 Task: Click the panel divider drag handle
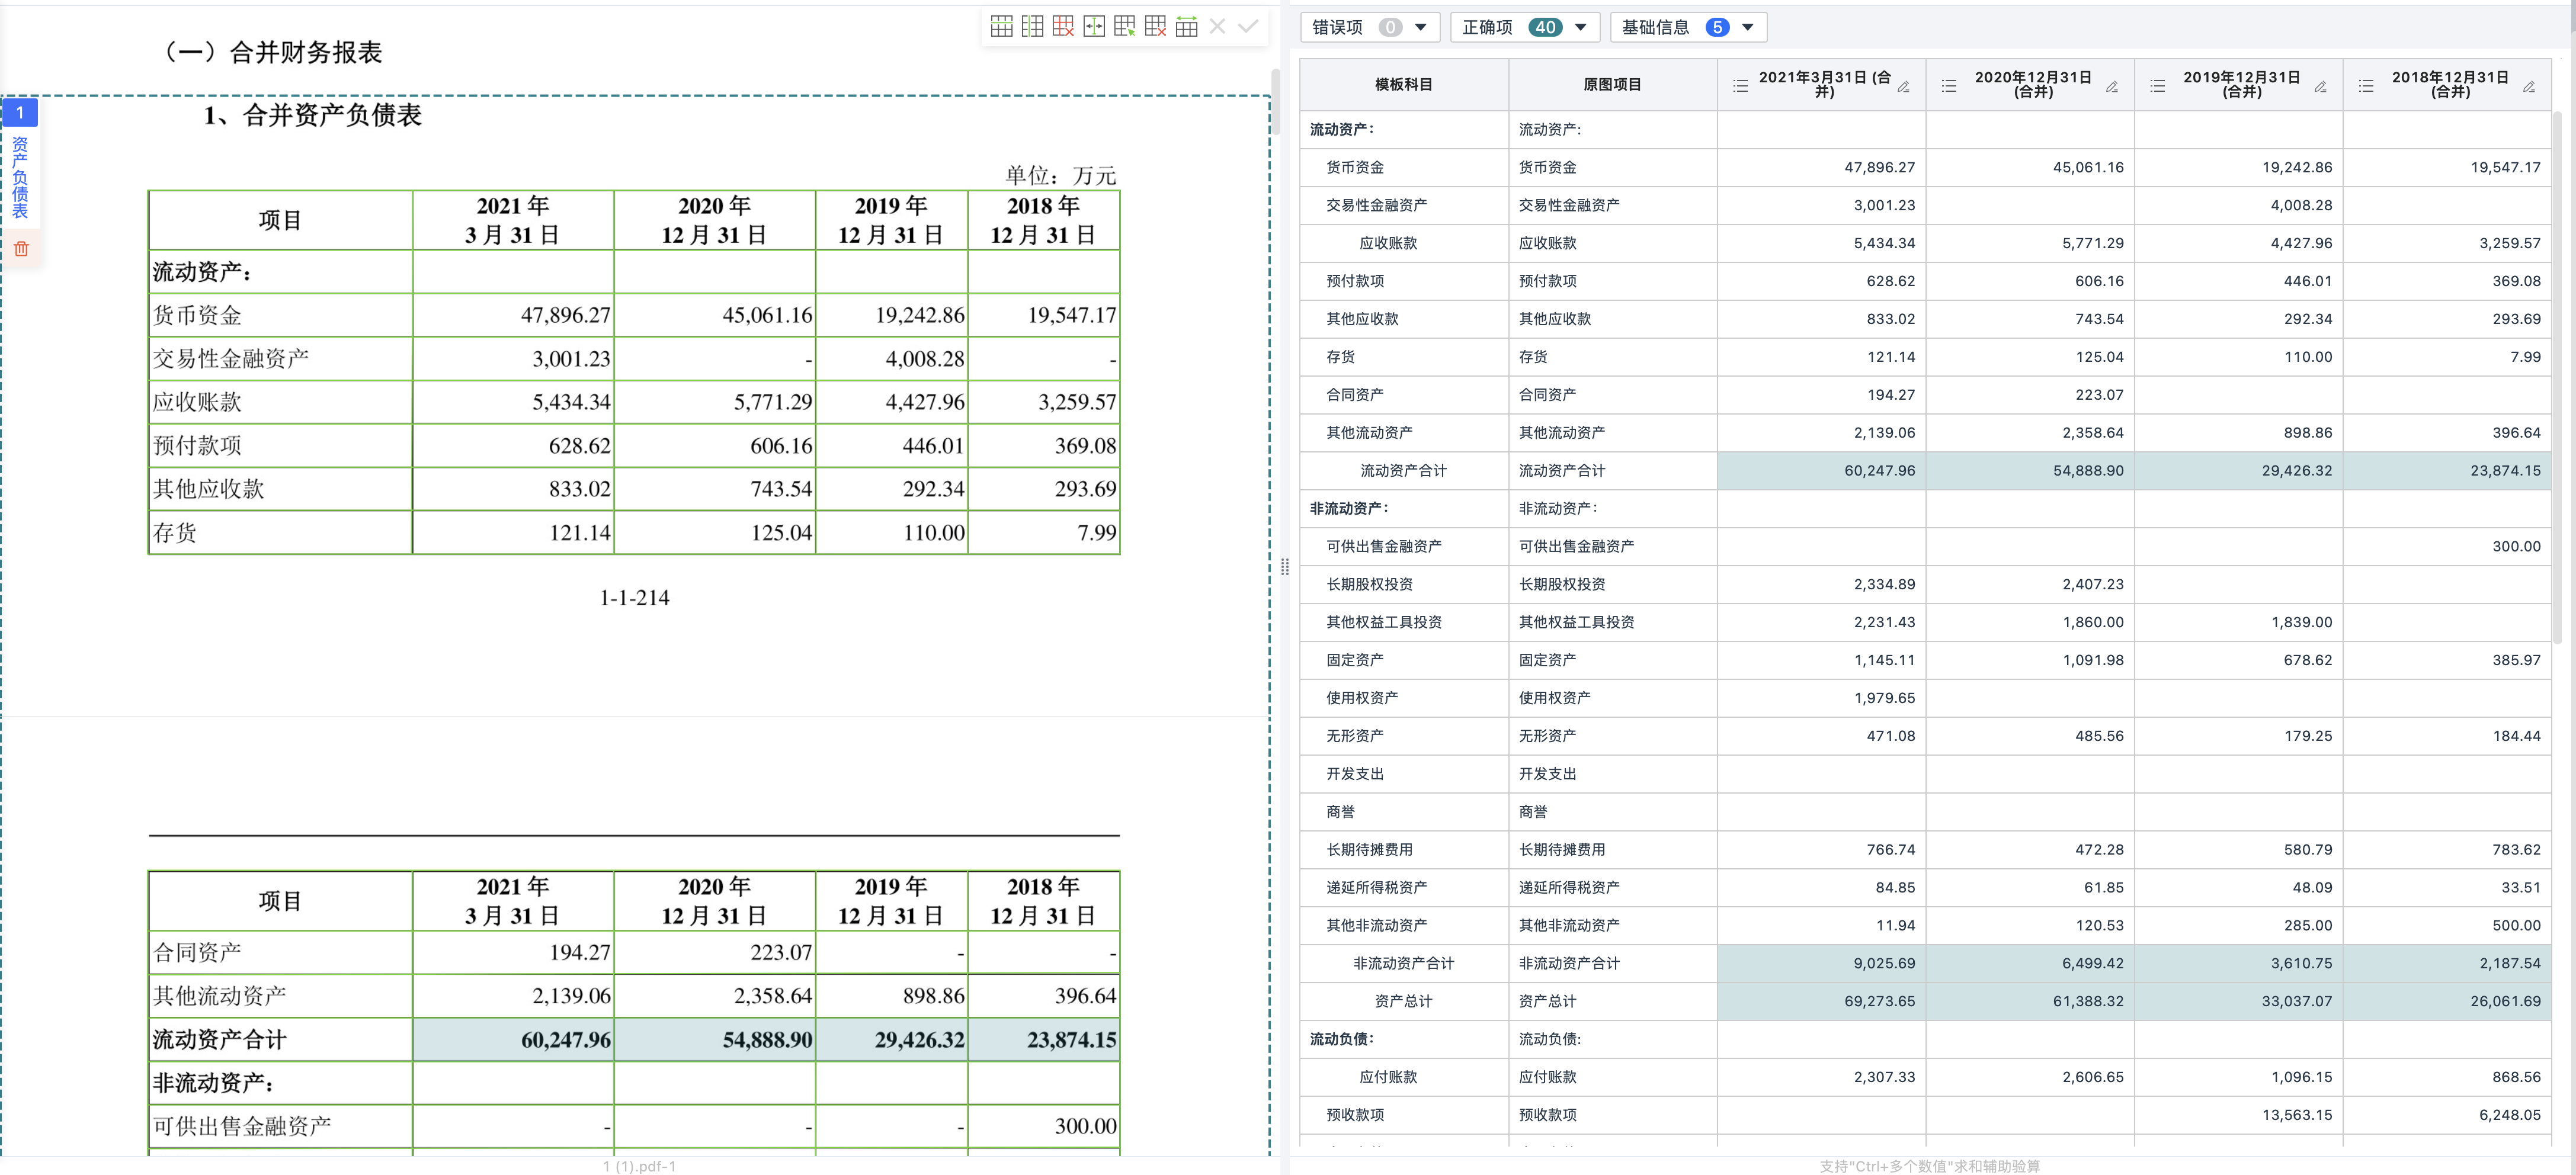[x=1284, y=568]
